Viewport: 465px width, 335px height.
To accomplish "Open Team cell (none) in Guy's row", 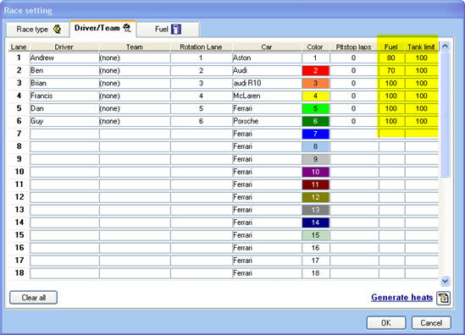I will (x=135, y=121).
